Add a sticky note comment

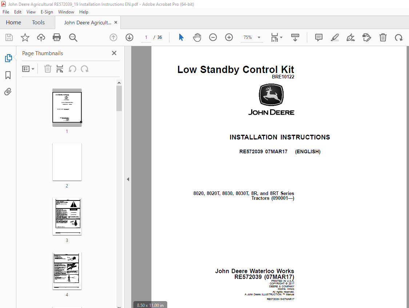click(319, 37)
